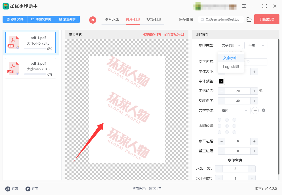This screenshot has height=195, width=282.
Task: Open 汉字注音 recommended app link
Action: (x=155, y=189)
